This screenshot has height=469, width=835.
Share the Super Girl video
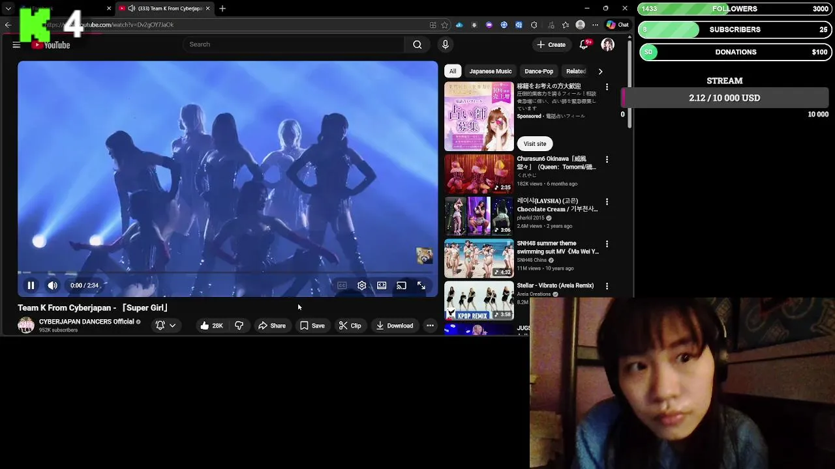click(x=271, y=326)
